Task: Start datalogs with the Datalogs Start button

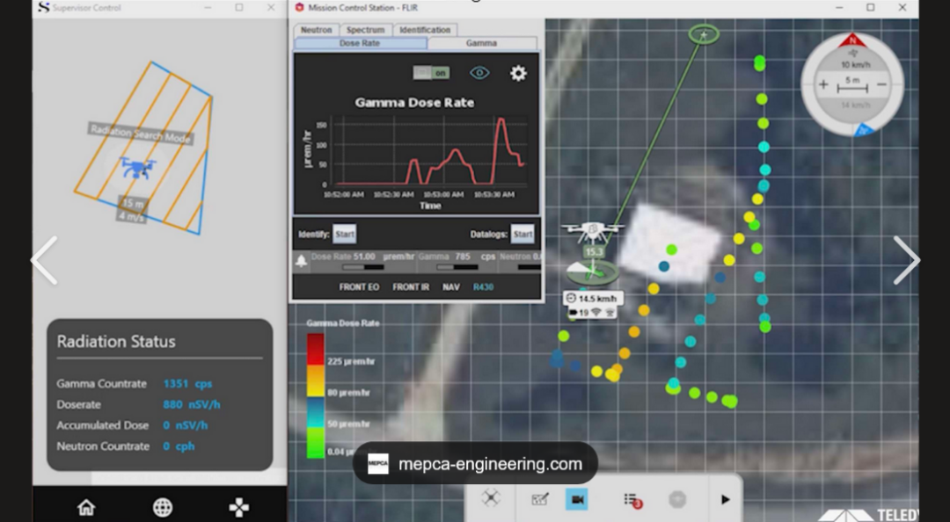Action: click(x=522, y=235)
